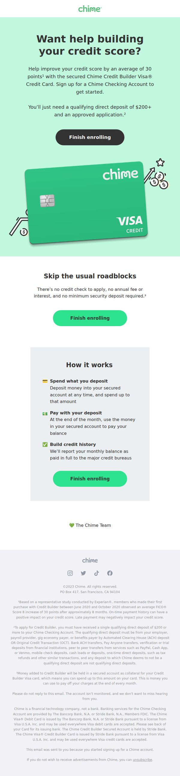Click the green checkmark by Build credit history
Screen dimensions: 180x776
[x=45, y=444]
